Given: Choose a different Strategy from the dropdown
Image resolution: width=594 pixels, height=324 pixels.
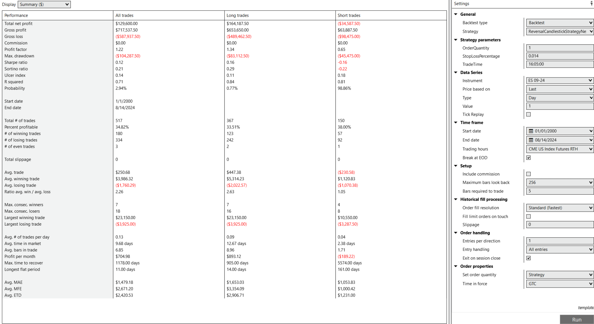Looking at the screenshot, I should pyautogui.click(x=560, y=31).
